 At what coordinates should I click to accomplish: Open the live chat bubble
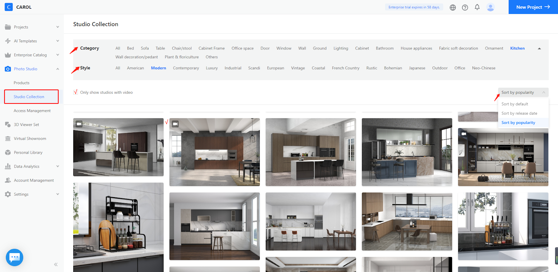point(15,257)
